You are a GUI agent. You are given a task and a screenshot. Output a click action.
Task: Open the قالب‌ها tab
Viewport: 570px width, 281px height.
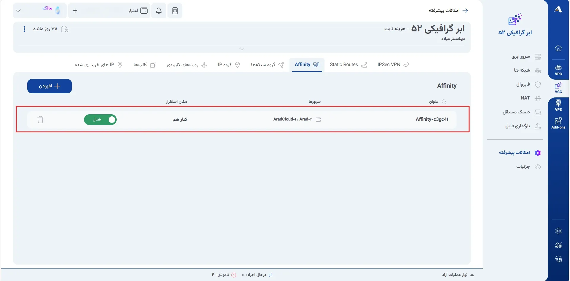pos(145,65)
